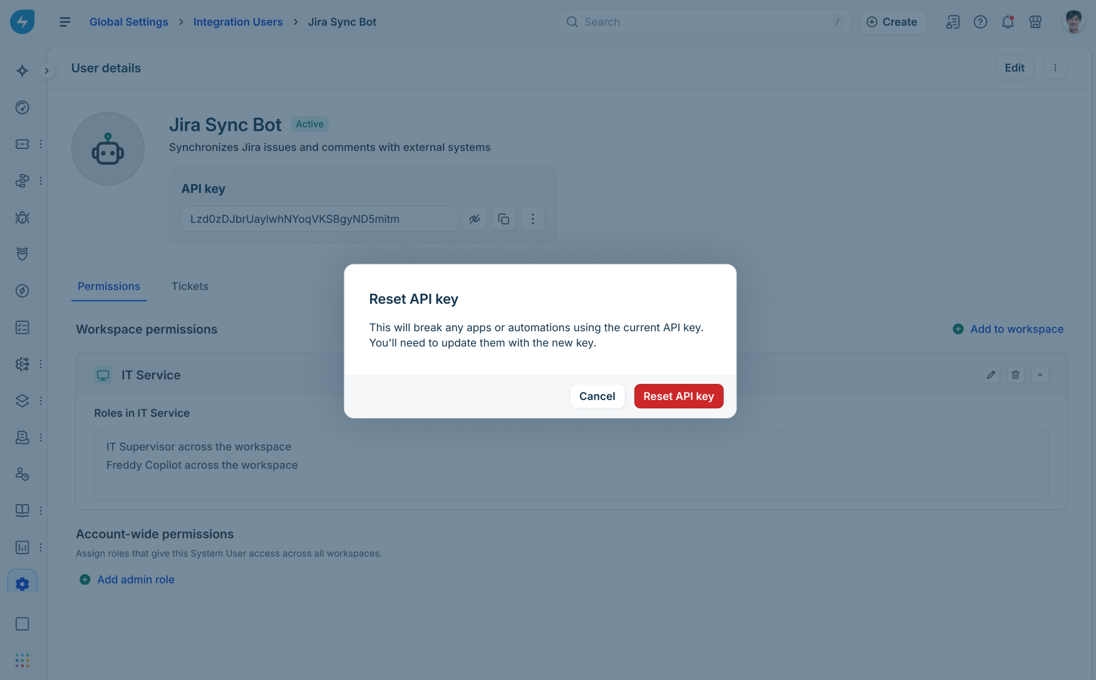Go to Integration Users breadcrumb

tap(238, 22)
